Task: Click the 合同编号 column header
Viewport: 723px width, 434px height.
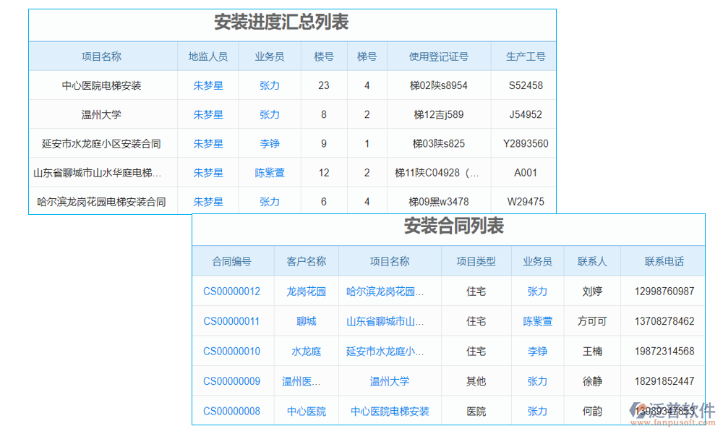Action: pos(233,260)
